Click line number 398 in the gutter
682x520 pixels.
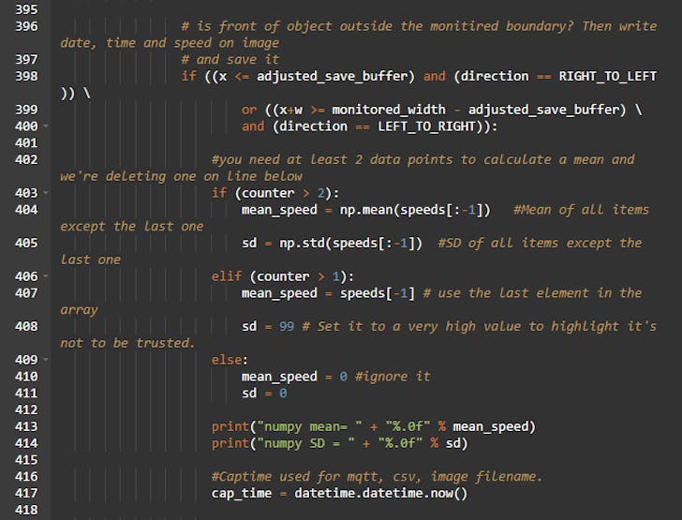point(26,76)
